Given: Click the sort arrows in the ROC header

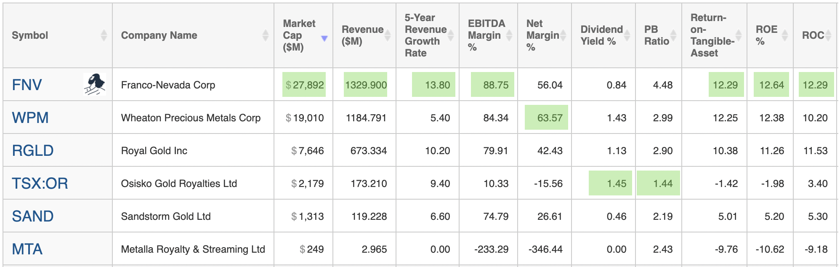Looking at the screenshot, I should 828,35.
